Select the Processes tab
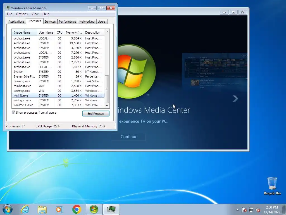 34,21
